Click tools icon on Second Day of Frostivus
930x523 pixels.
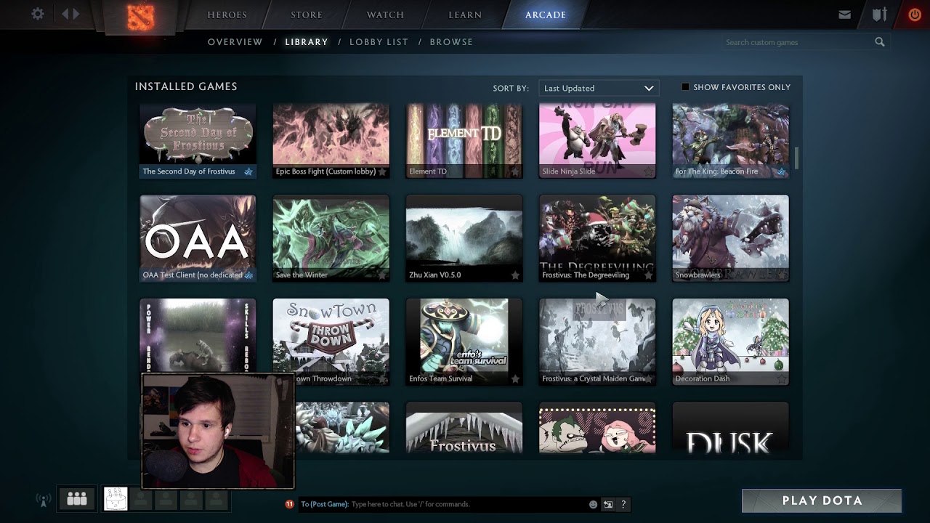(x=248, y=172)
